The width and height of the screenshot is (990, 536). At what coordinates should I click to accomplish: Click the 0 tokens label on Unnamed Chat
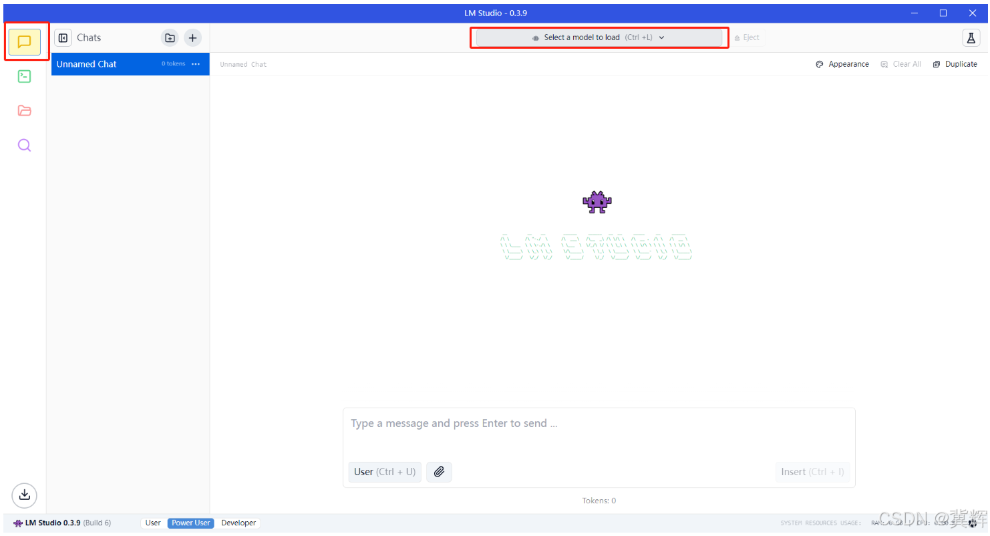[x=173, y=64]
